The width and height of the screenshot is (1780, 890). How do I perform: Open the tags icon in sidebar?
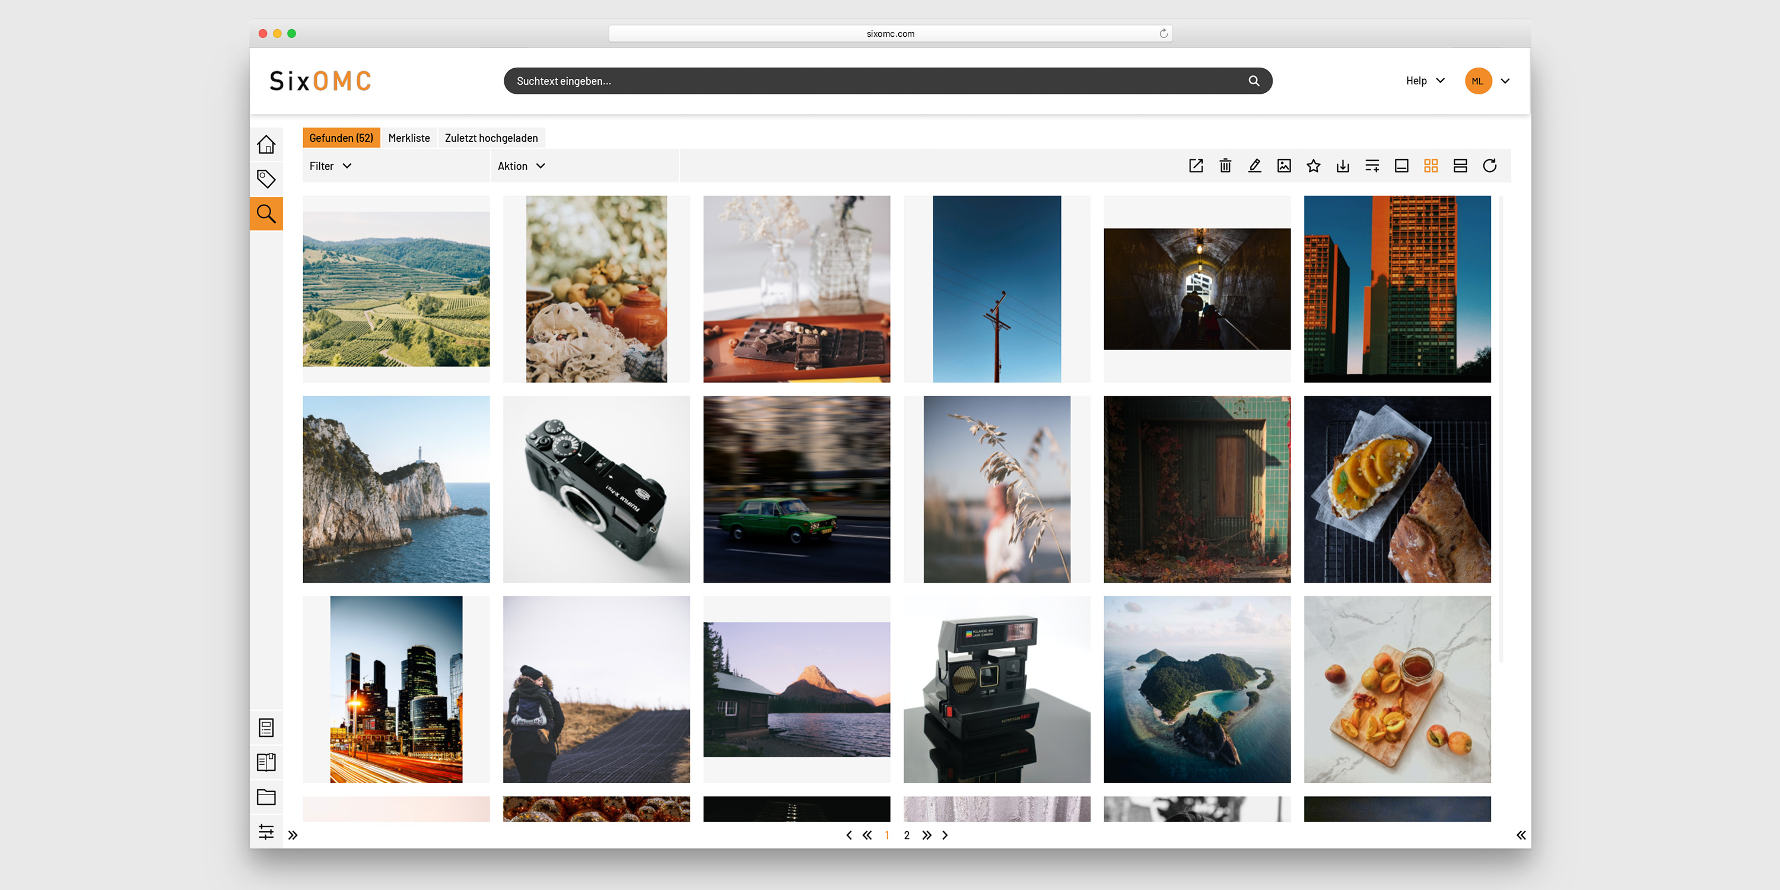[266, 179]
